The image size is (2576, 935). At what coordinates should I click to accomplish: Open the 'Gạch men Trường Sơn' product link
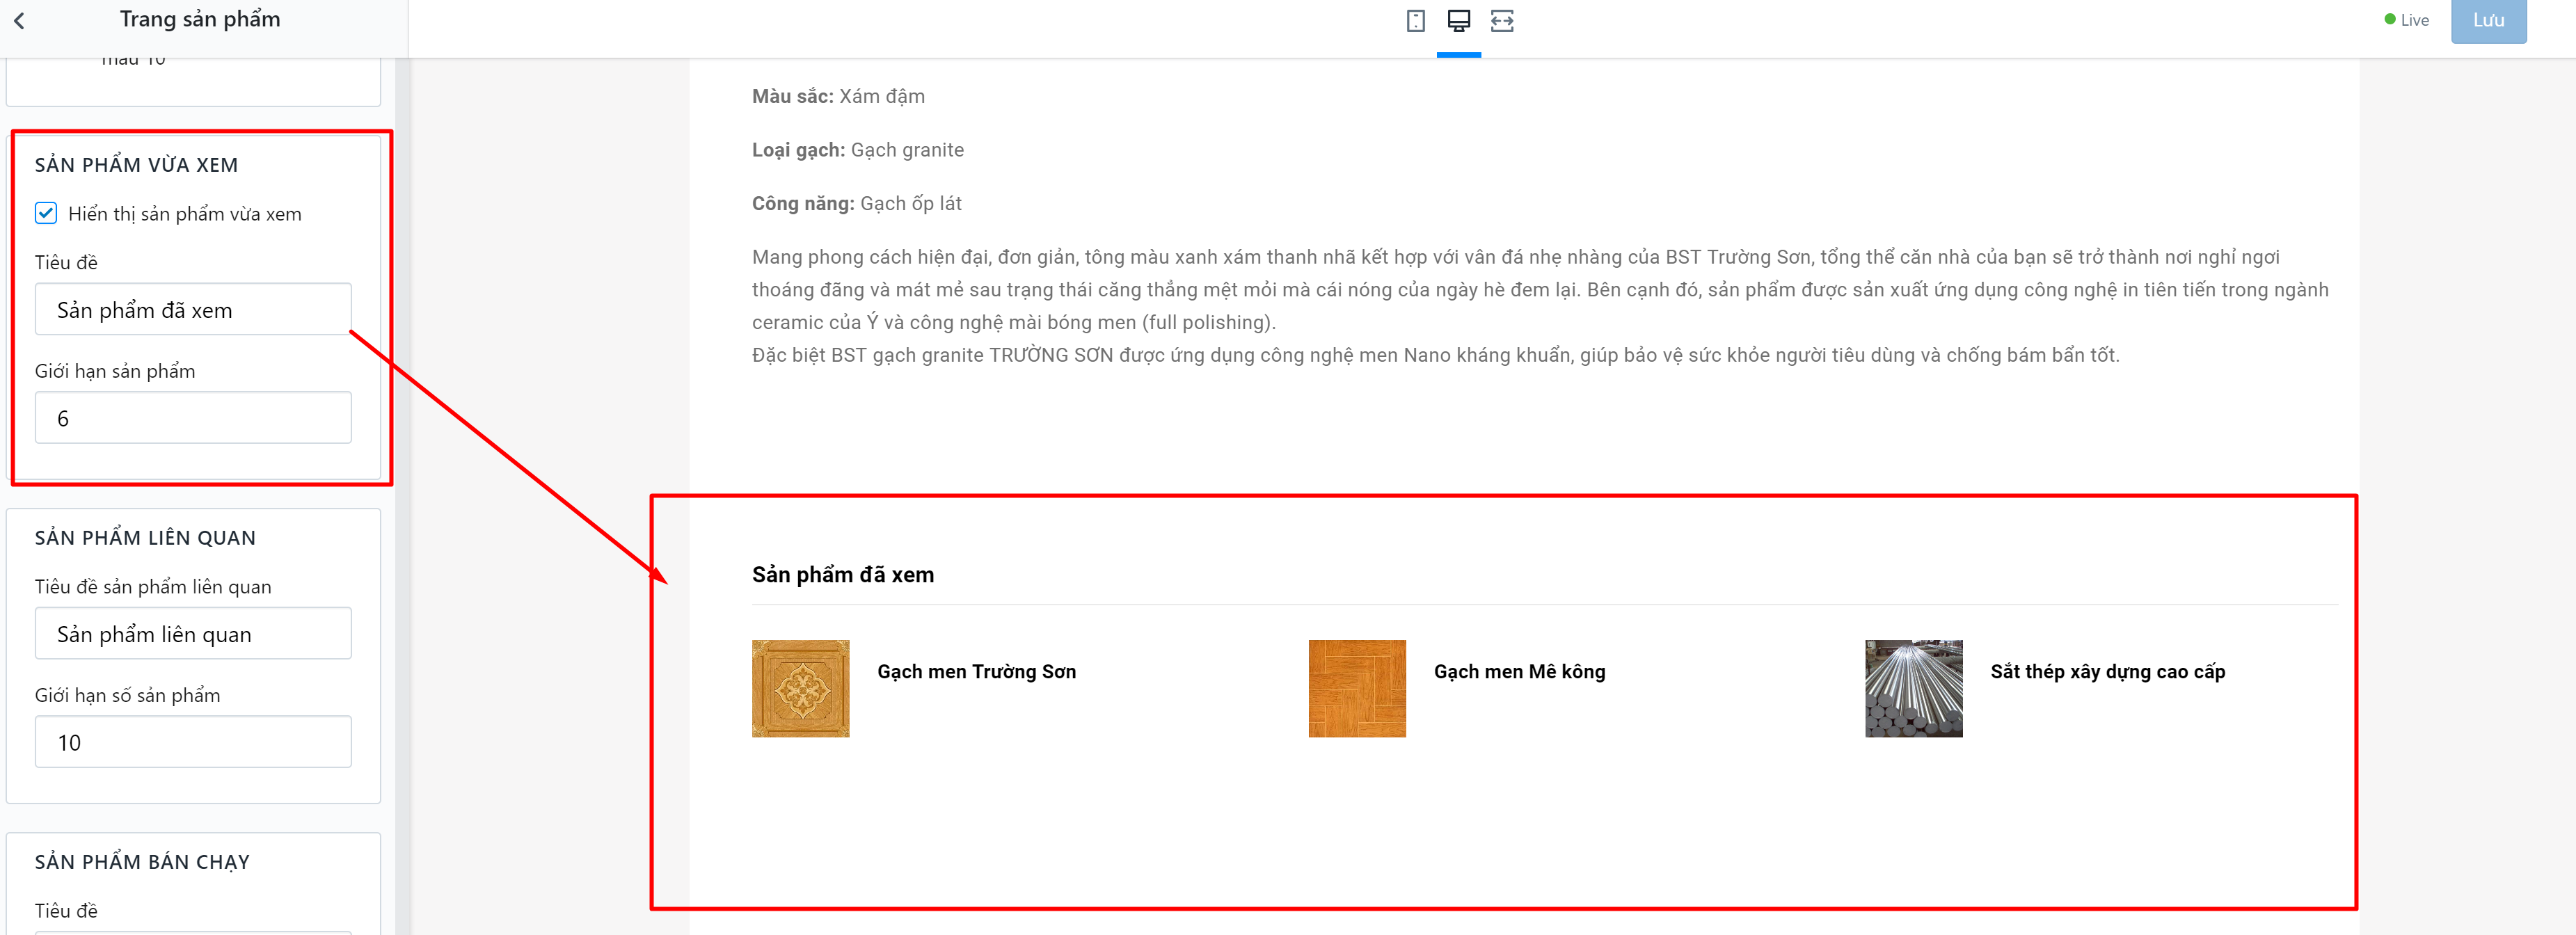coord(976,672)
